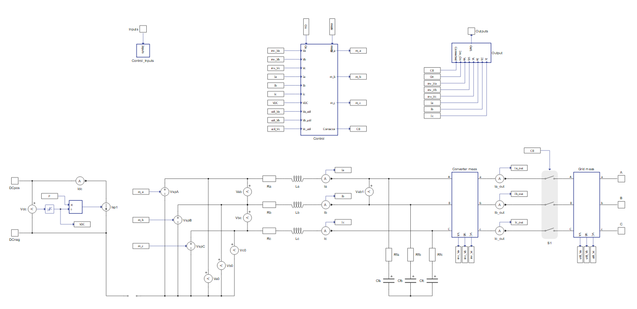Open the Converter meas subsystem block

[x=465, y=204]
